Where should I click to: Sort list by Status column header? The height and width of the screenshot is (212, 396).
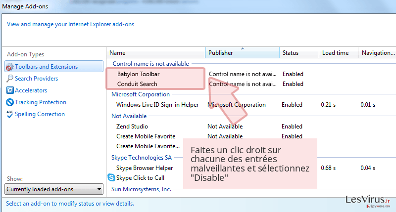tap(299, 53)
